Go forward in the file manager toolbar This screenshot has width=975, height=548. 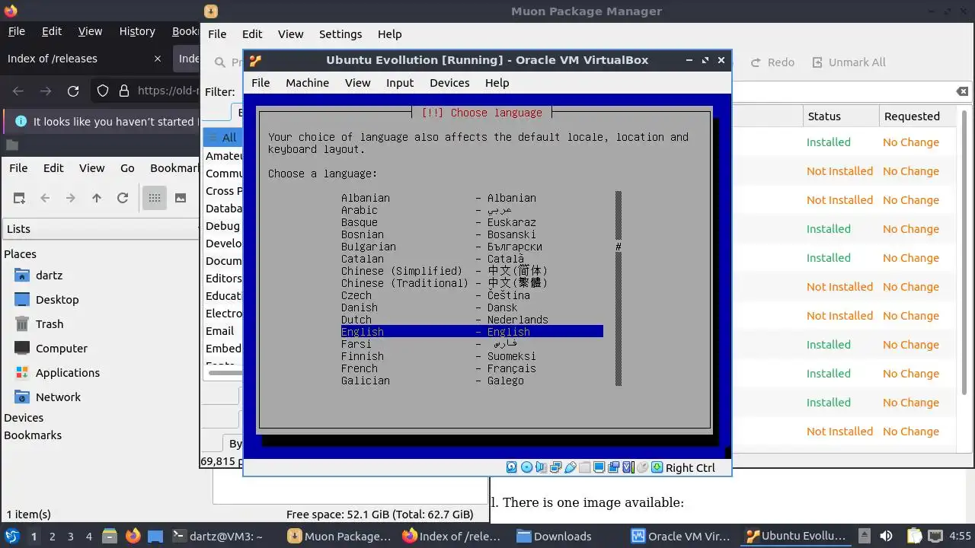pyautogui.click(x=71, y=198)
